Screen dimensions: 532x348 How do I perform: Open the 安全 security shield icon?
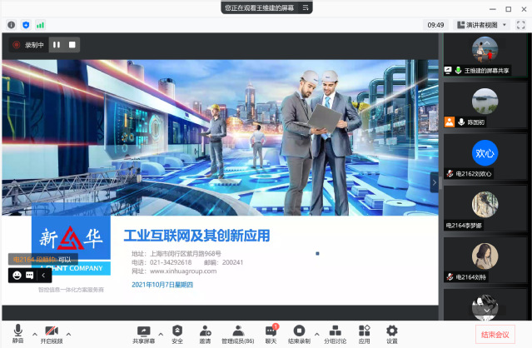(x=177, y=332)
